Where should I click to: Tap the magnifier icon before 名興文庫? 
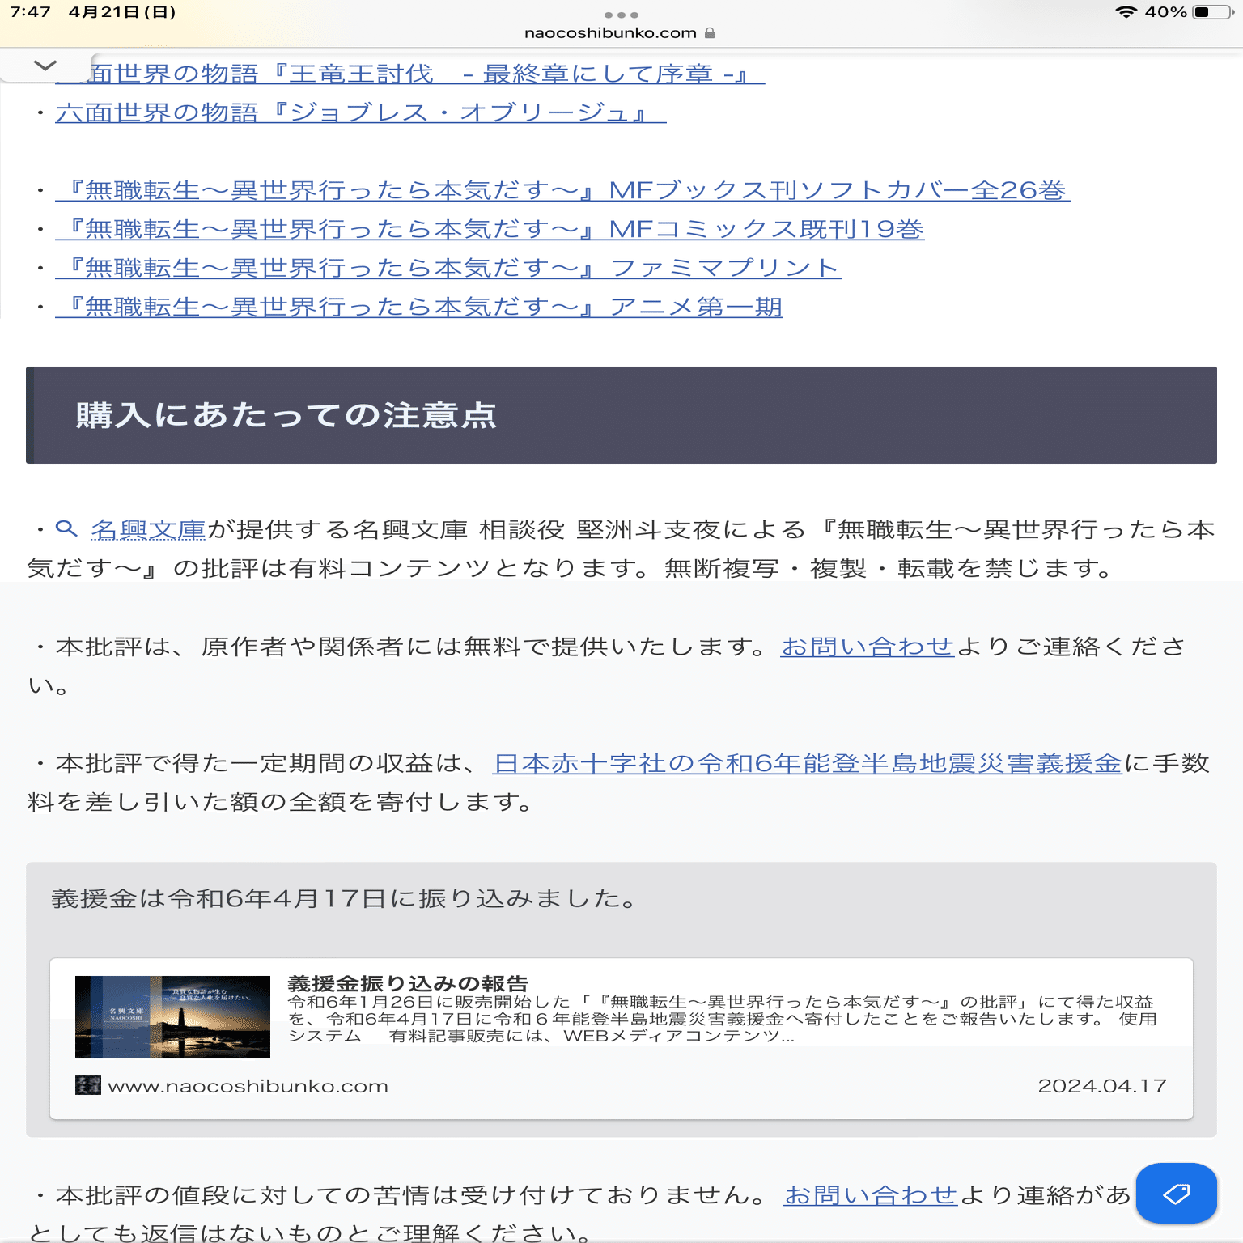click(x=66, y=529)
